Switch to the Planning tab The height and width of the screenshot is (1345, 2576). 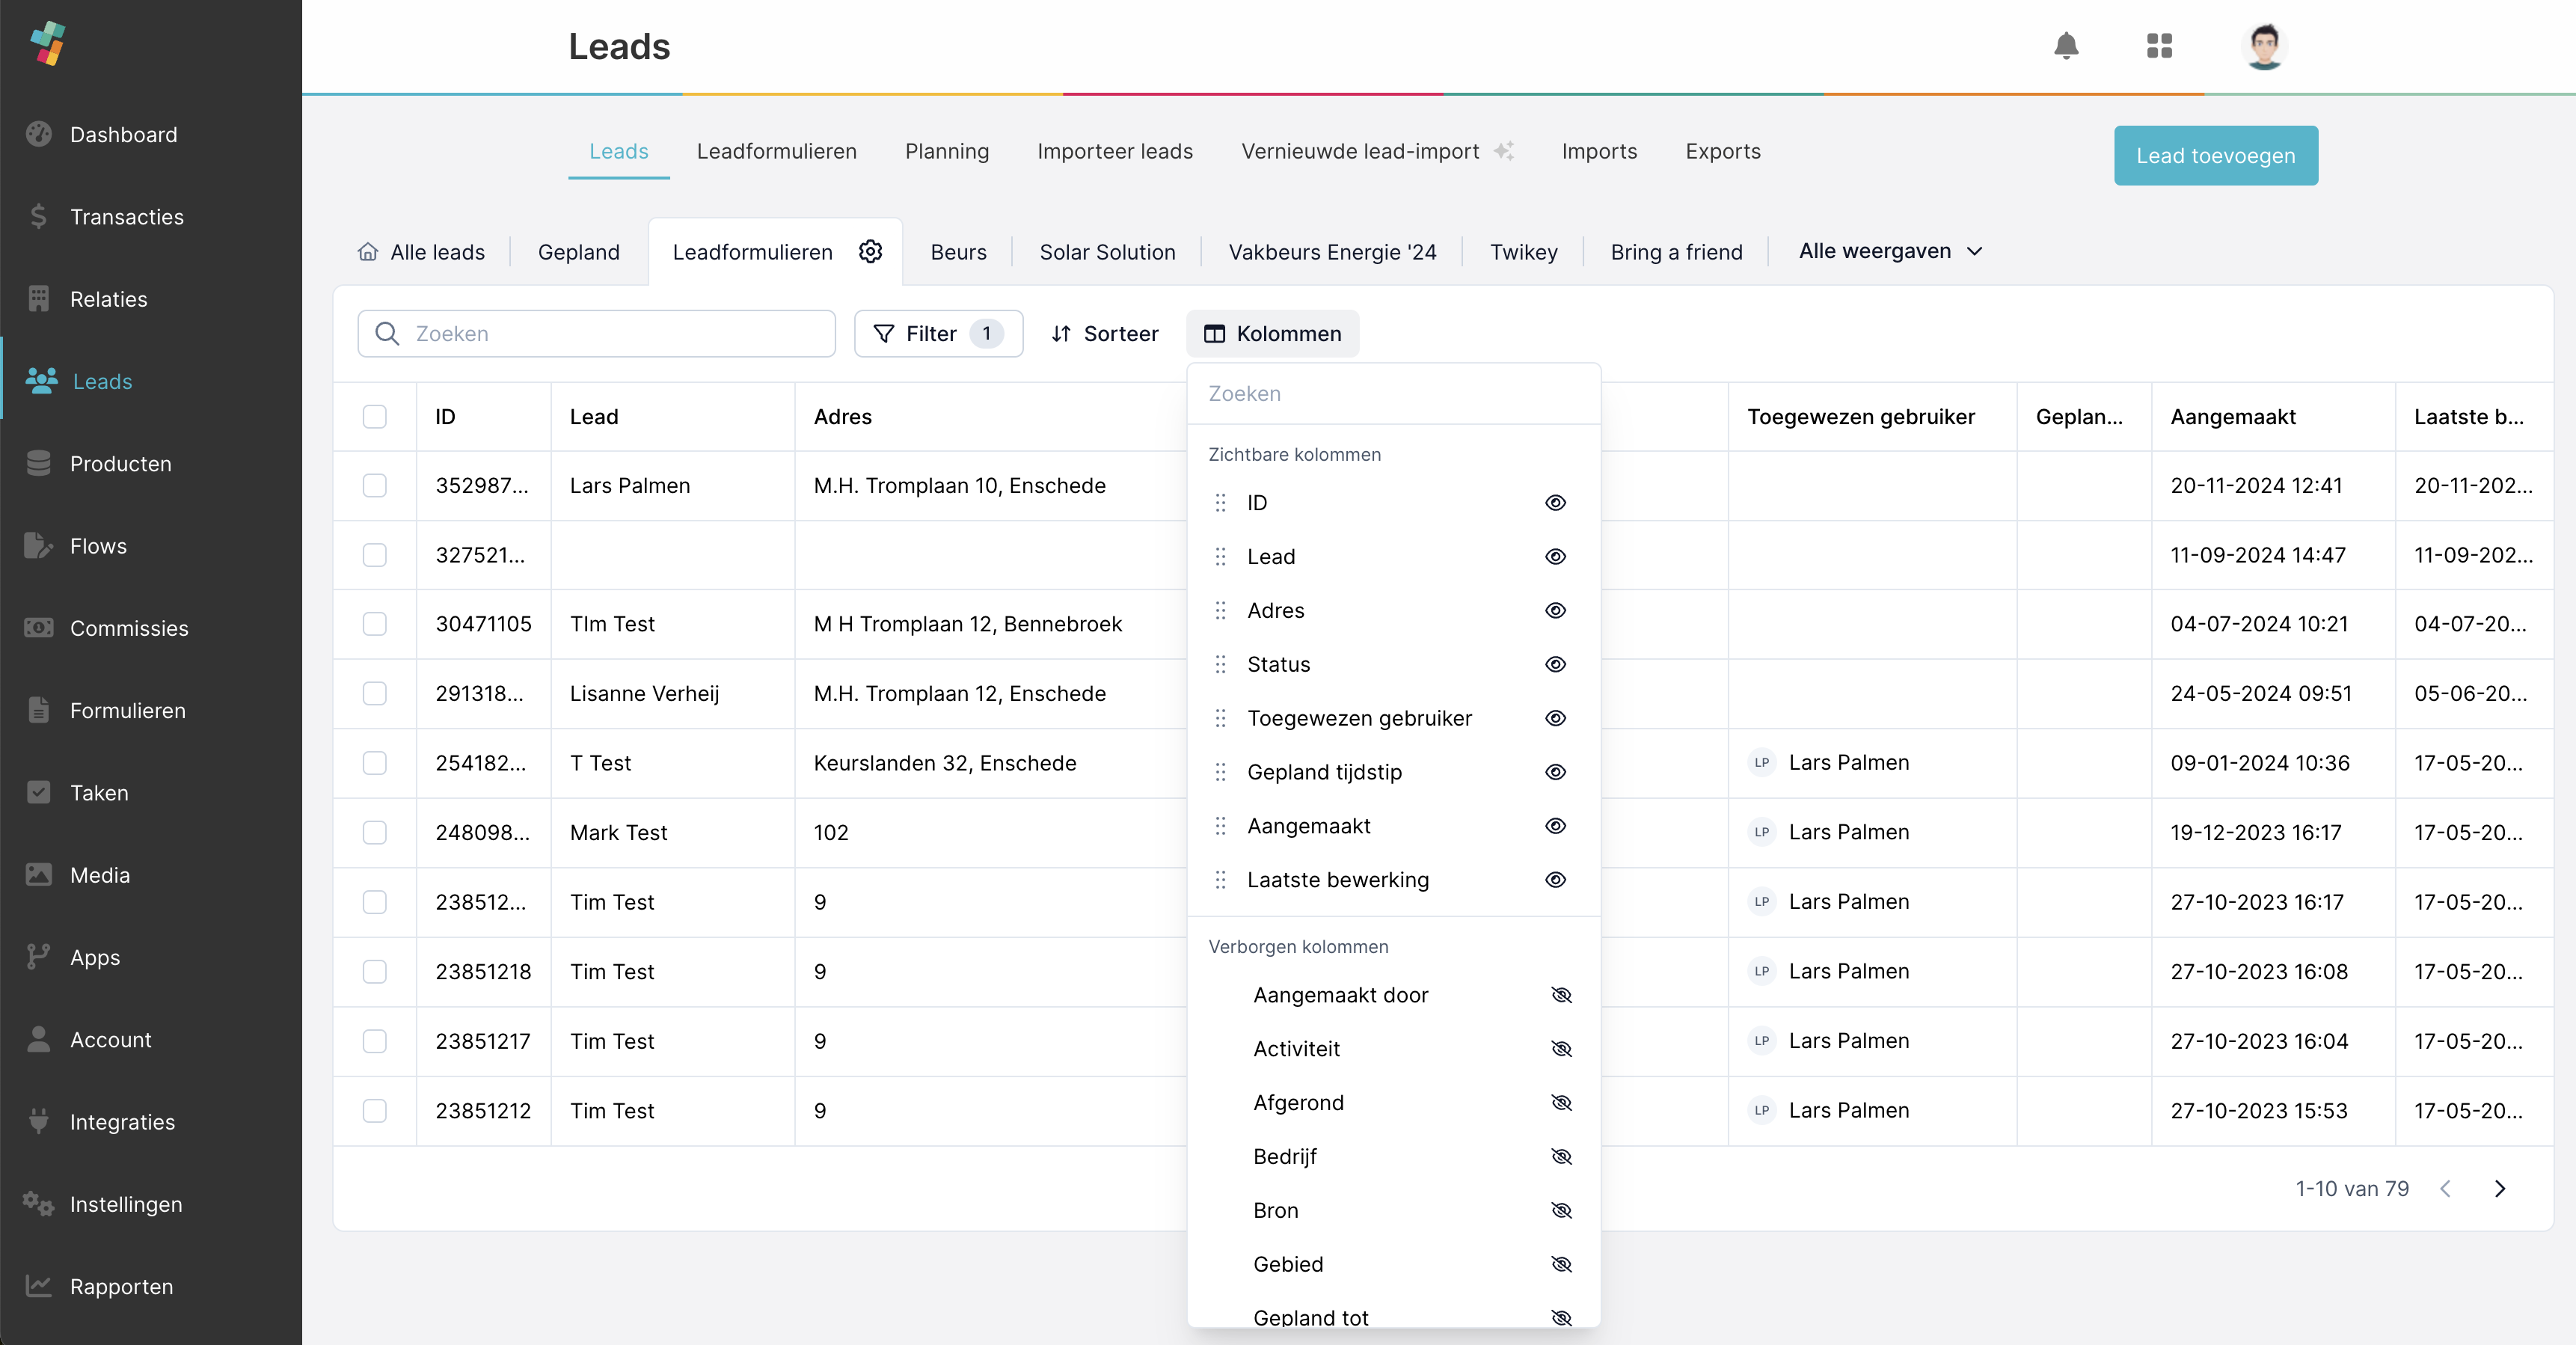pyautogui.click(x=946, y=151)
